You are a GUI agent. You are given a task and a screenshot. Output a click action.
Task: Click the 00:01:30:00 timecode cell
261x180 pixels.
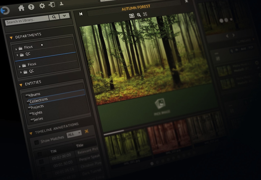(x=63, y=164)
